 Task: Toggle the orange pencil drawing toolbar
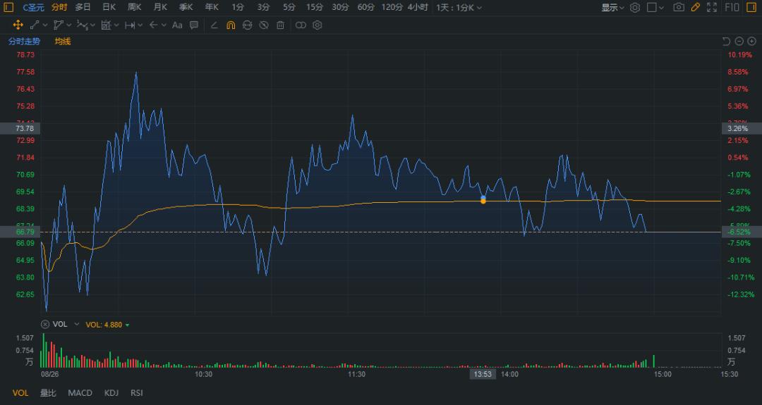[x=696, y=7]
